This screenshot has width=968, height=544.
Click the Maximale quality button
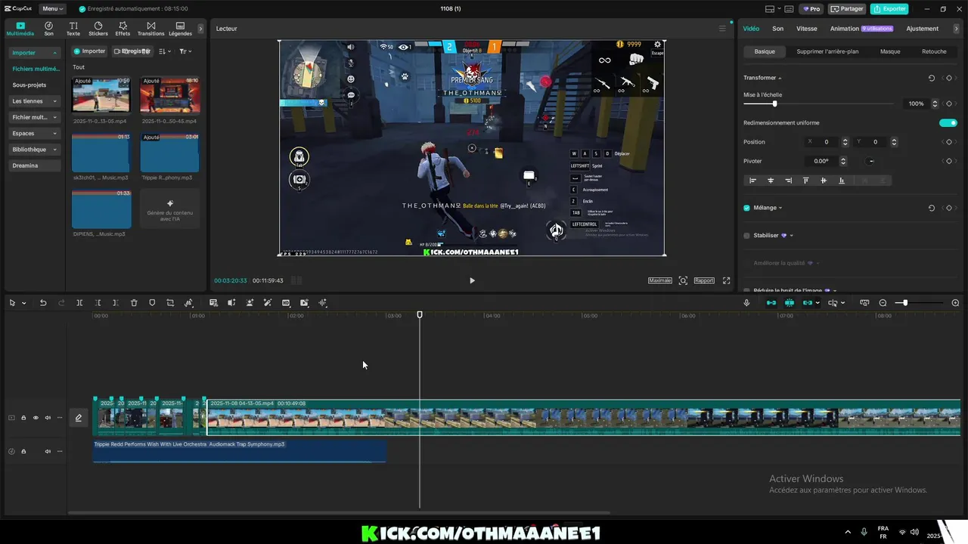pyautogui.click(x=659, y=280)
